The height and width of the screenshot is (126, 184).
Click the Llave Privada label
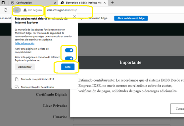[x=55, y=106]
